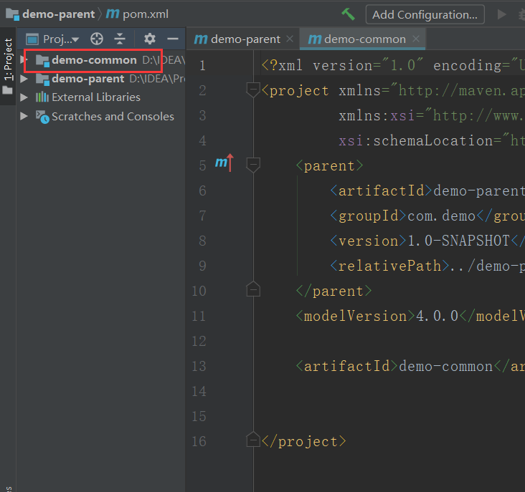Click pom.xml breadcrumb in navigation bar

[146, 14]
